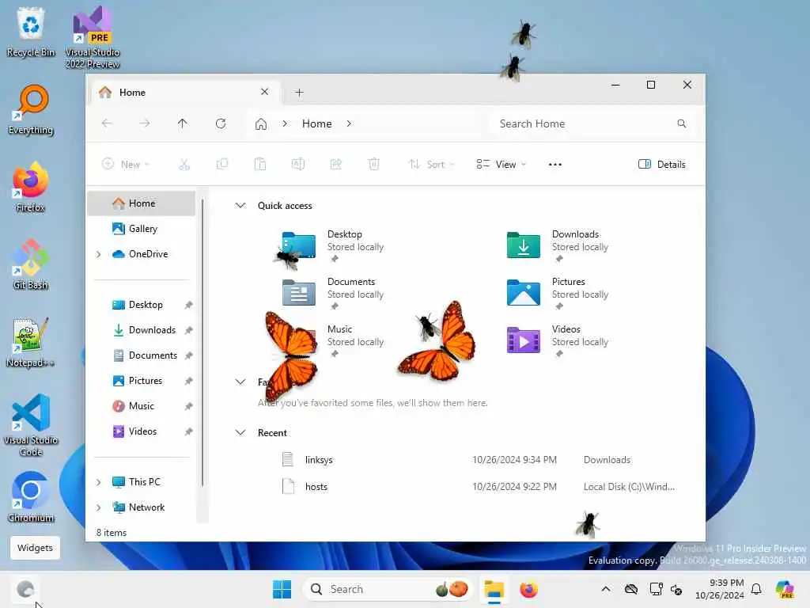
Task: Open Videos folder in Quick access
Action: [558, 340]
